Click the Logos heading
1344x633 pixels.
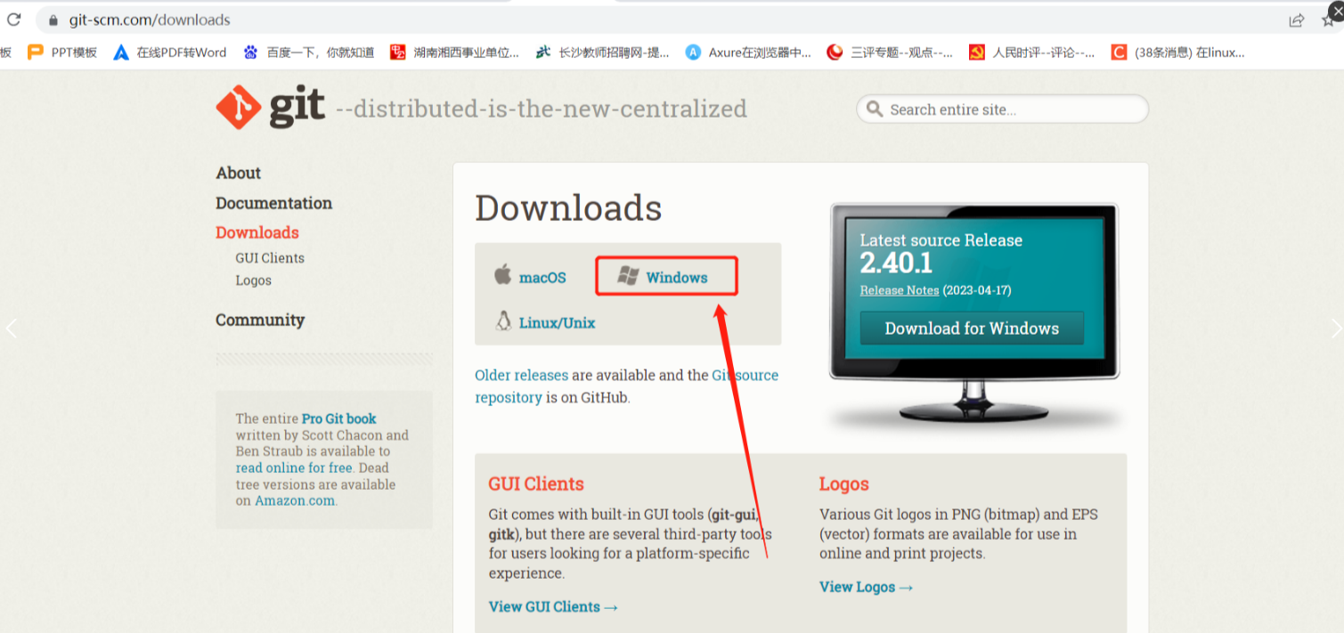point(843,484)
